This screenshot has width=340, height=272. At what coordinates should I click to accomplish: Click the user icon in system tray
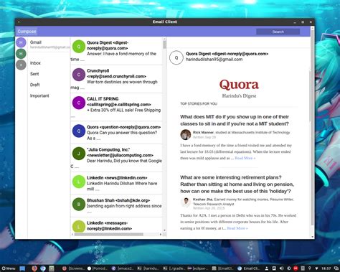click(x=267, y=268)
